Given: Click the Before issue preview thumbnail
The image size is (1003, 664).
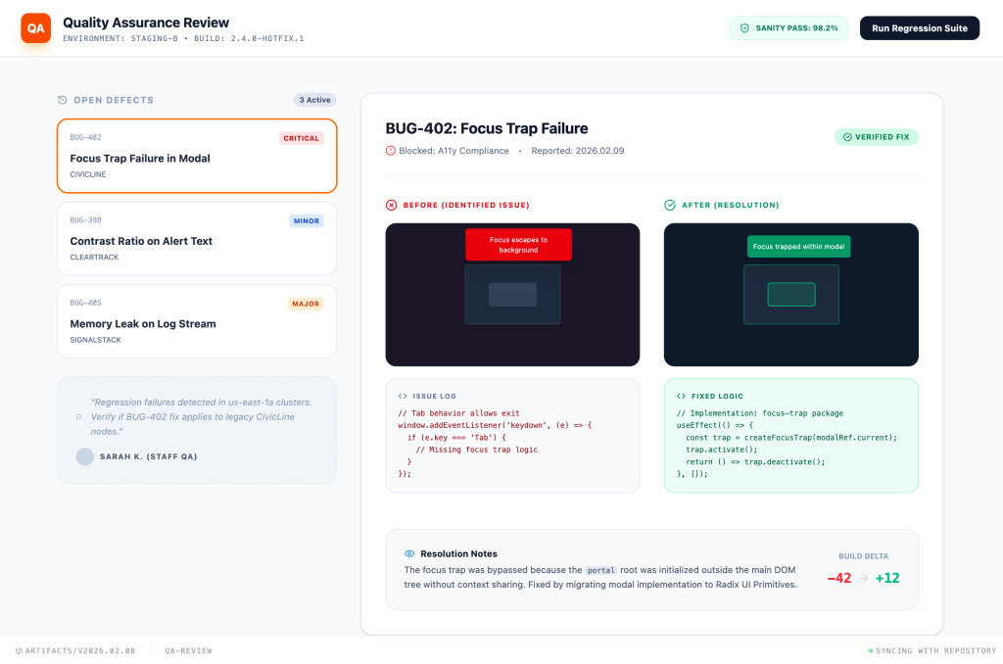Looking at the screenshot, I should 512,295.
